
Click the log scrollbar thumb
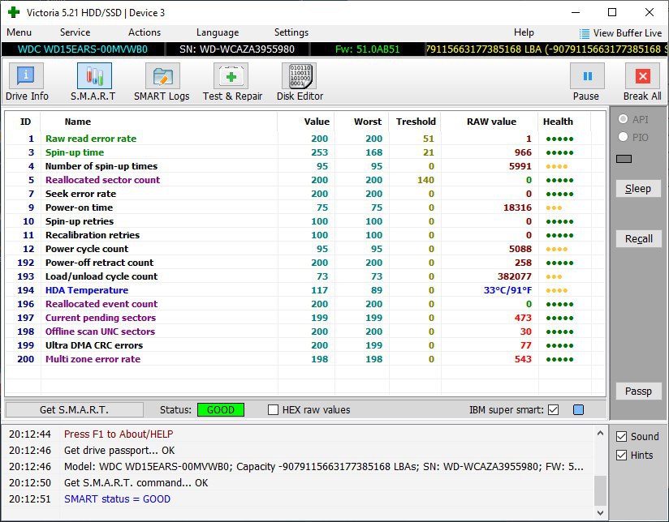tap(600, 490)
